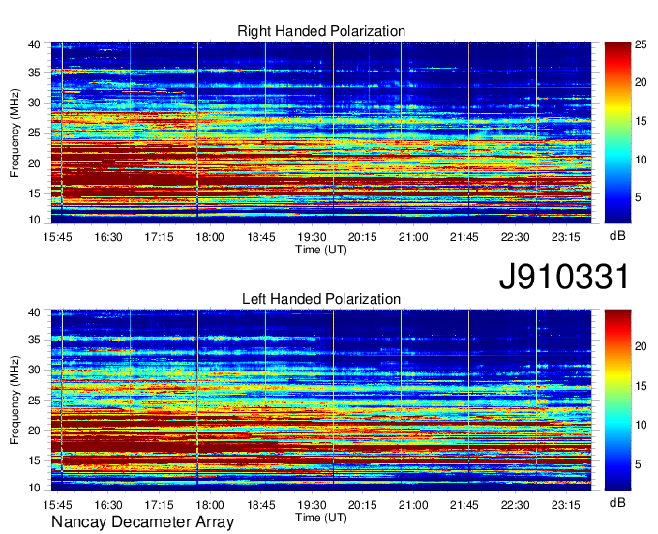Screen dimensions: 658x534
Task: Click the right-handed plot's color scale bar
Action: [x=617, y=133]
